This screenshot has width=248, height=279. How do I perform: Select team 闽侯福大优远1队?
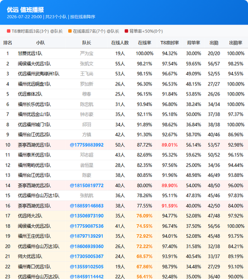(x=34, y=64)
